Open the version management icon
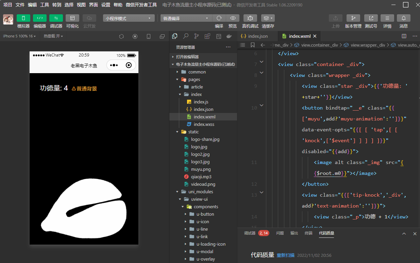The height and width of the screenshot is (263, 420). [x=353, y=18]
